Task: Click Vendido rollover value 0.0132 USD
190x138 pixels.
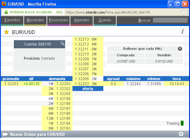Action: coord(164,61)
